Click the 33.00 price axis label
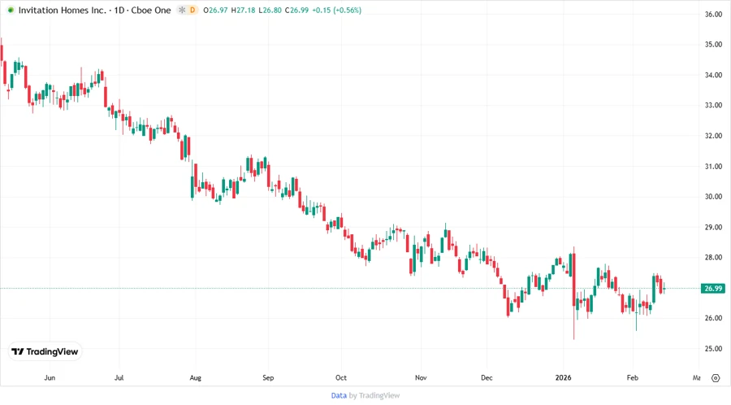Screen dimensions: 731x405 pyautogui.click(x=713, y=106)
